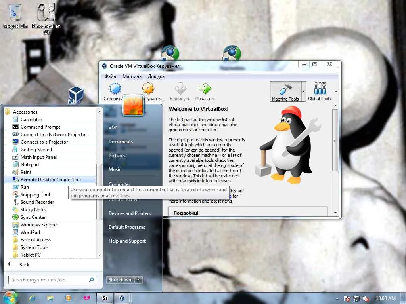Screen dimensions: 406x304
Task: Select the Machine Tools button
Action: pos(285,91)
